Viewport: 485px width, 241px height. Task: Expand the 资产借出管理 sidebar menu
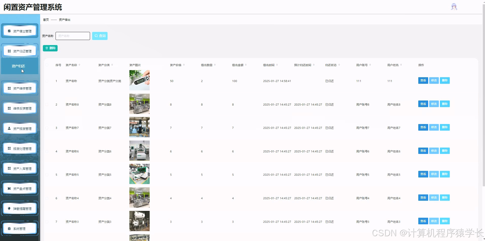pos(20,31)
